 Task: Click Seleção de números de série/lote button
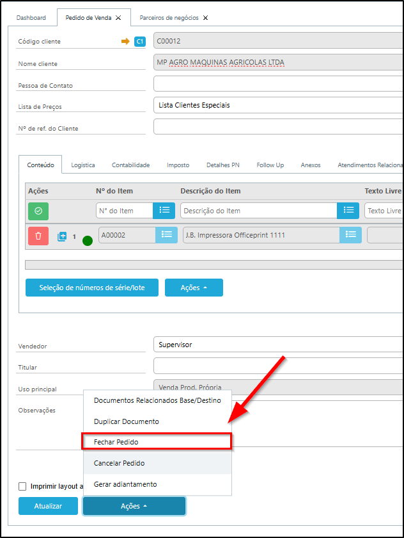pos(91,288)
